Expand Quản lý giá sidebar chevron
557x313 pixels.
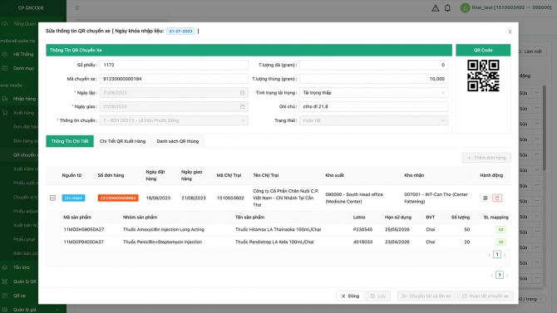click(x=57, y=310)
